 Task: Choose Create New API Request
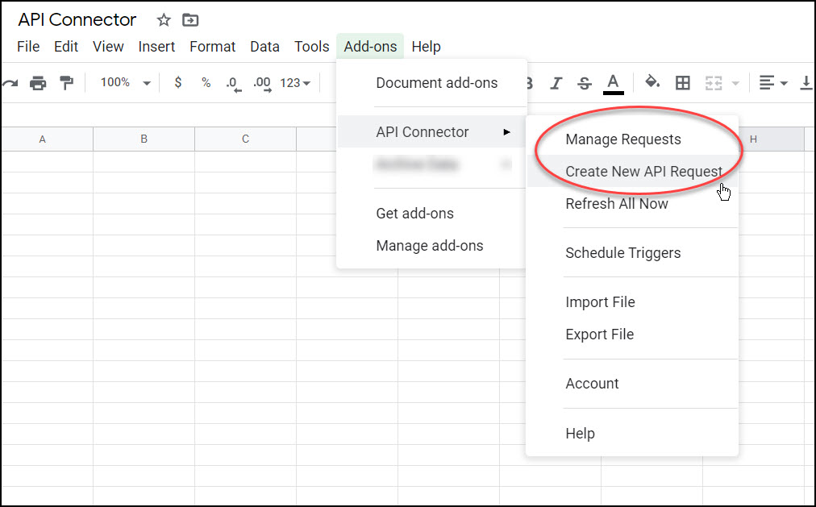point(643,171)
